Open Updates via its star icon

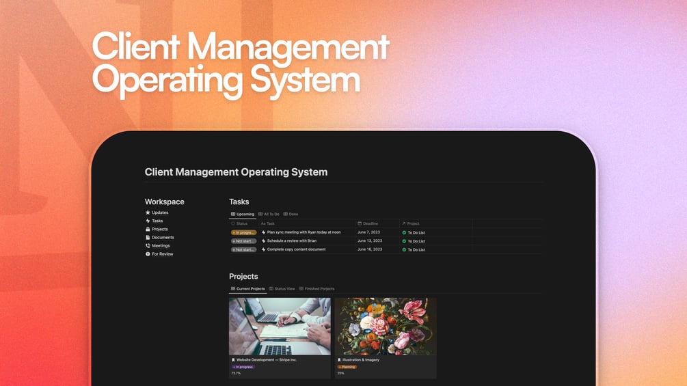click(148, 212)
